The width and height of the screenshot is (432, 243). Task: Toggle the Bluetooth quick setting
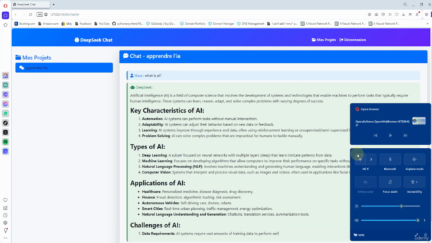390,159
